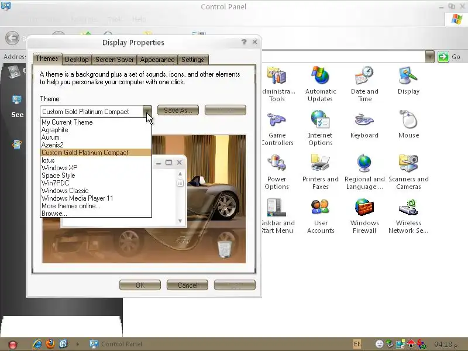Click the preview window scrollbar down arrow

180,221
